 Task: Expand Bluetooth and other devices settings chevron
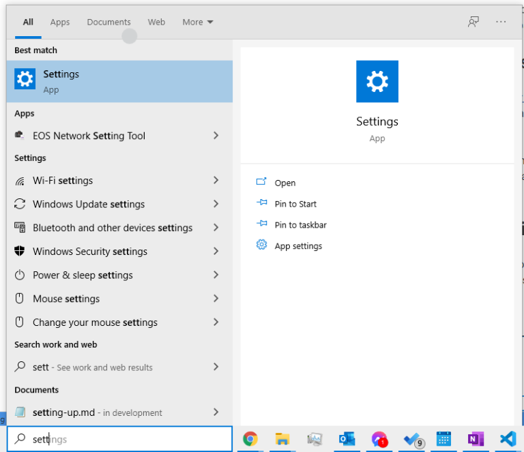click(x=216, y=227)
